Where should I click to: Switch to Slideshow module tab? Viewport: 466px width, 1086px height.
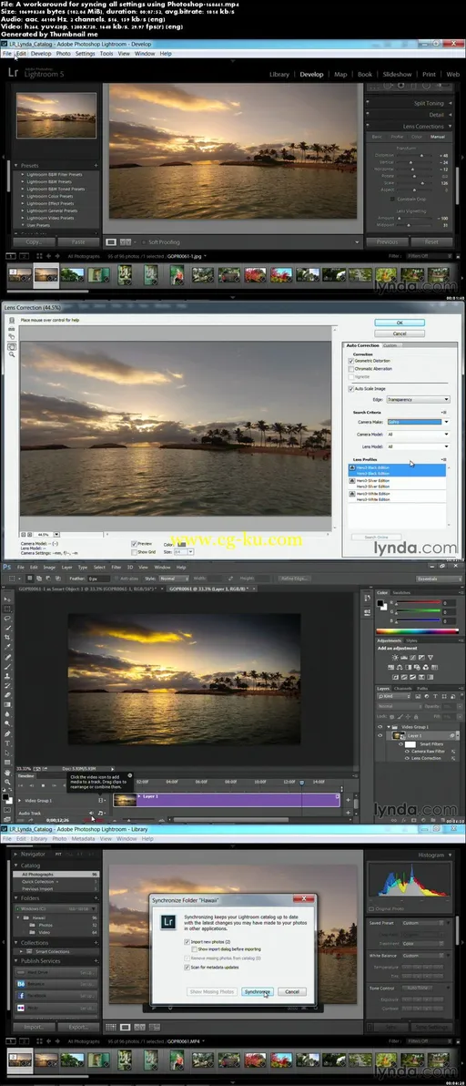[398, 74]
